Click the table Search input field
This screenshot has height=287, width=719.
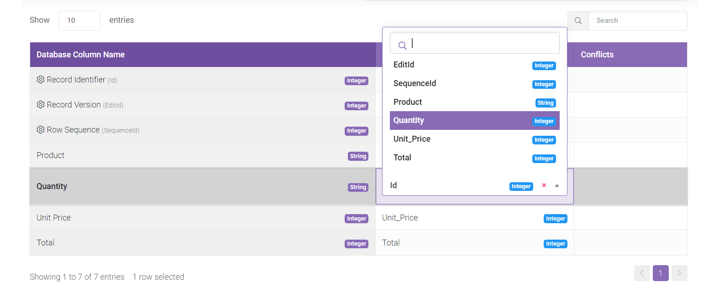(637, 21)
